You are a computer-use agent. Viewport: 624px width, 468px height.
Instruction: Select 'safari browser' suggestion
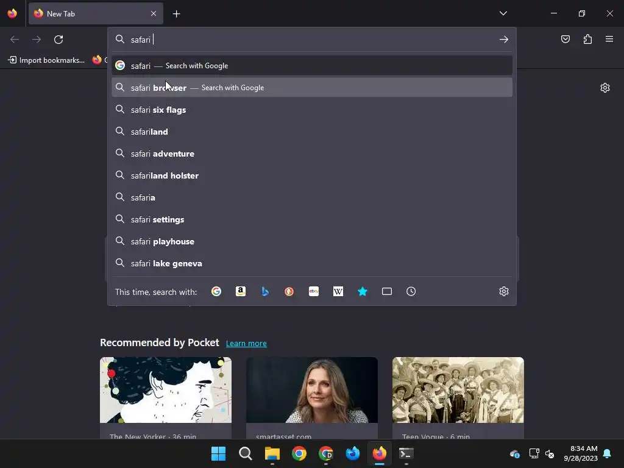[x=312, y=88]
